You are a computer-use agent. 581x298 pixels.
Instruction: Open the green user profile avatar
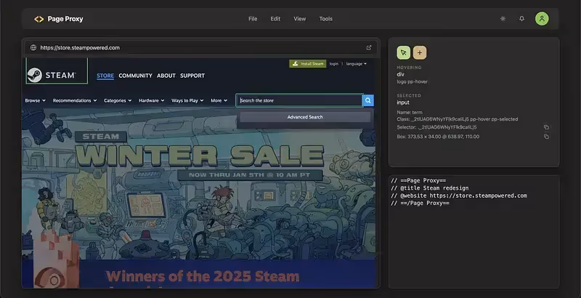542,18
